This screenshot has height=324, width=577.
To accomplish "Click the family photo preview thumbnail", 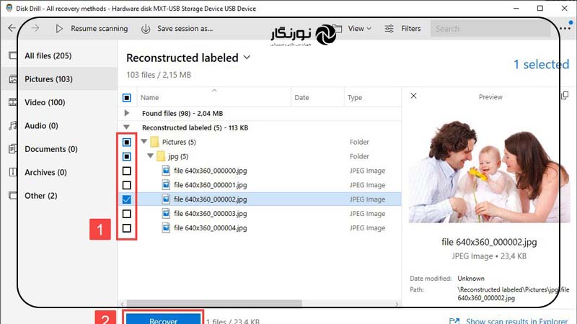I will pos(489,172).
